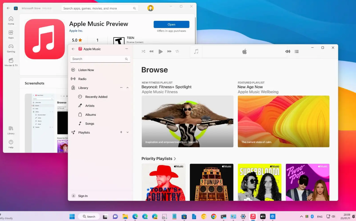
Task: Expand the Playlists section chevron
Action: [127, 132]
